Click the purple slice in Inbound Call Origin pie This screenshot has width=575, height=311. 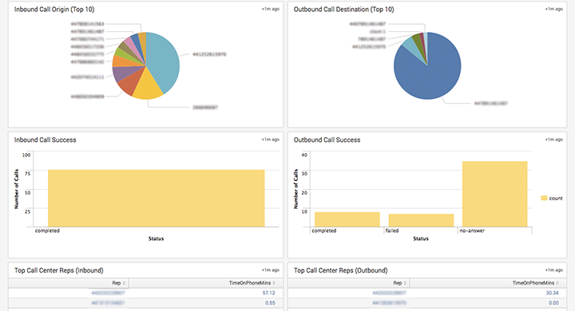[x=119, y=73]
